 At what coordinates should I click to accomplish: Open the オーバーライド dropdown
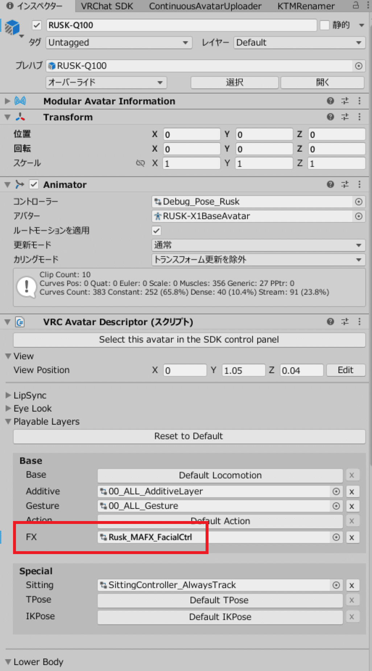[x=106, y=82]
